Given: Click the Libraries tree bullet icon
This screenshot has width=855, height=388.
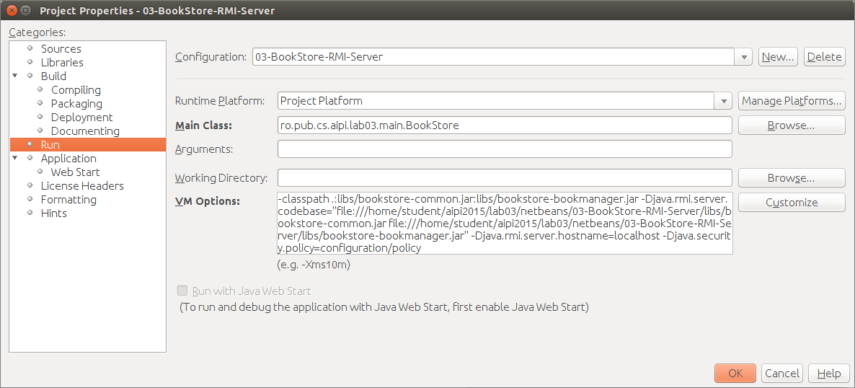Looking at the screenshot, I should [30, 62].
